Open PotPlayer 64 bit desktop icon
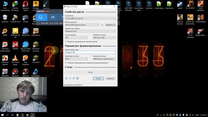 pos(15,33)
